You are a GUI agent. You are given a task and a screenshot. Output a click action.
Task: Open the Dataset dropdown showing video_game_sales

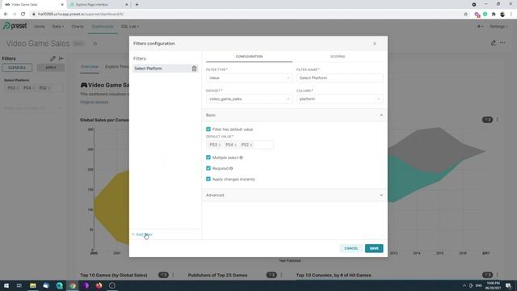click(249, 99)
